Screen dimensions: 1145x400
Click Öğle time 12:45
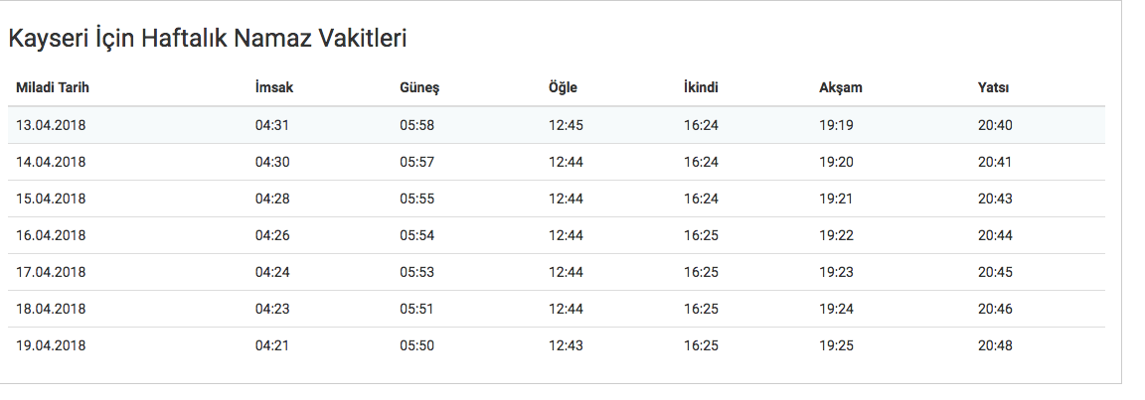tap(566, 125)
